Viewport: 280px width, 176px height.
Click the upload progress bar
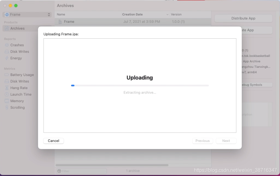tap(140, 85)
